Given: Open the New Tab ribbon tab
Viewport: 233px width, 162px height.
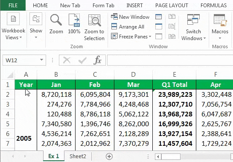Looking at the screenshot, I should tap(70, 6).
